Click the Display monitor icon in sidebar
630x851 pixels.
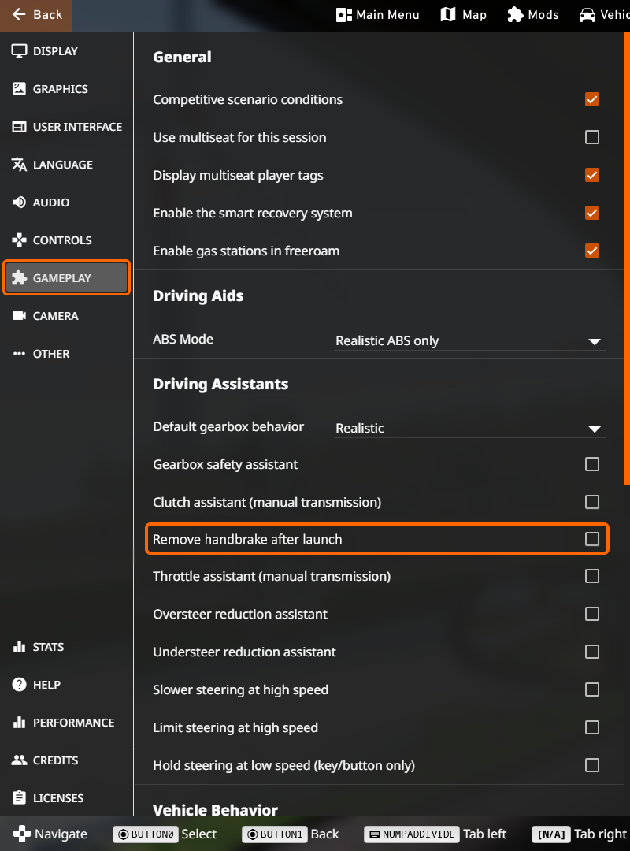(20, 51)
